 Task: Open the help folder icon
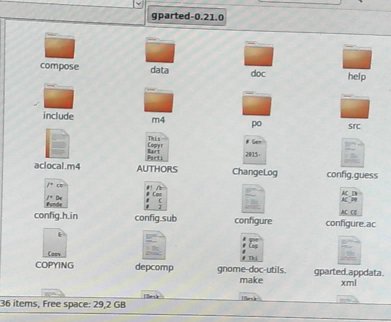pyautogui.click(x=357, y=57)
